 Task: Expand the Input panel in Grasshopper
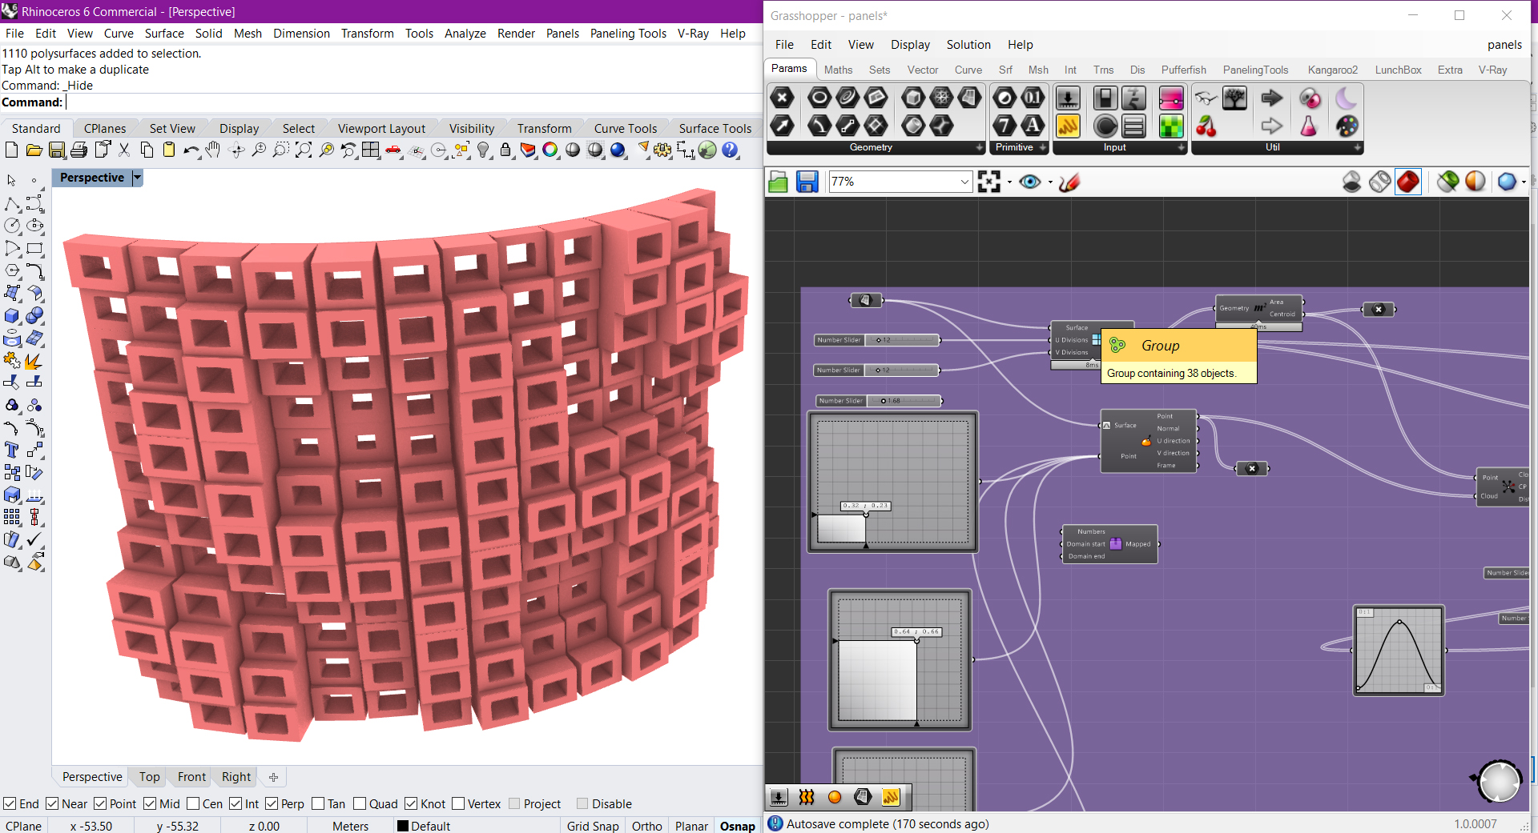[1182, 148]
